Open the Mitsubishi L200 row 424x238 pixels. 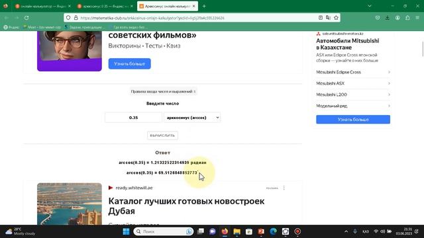(353, 95)
